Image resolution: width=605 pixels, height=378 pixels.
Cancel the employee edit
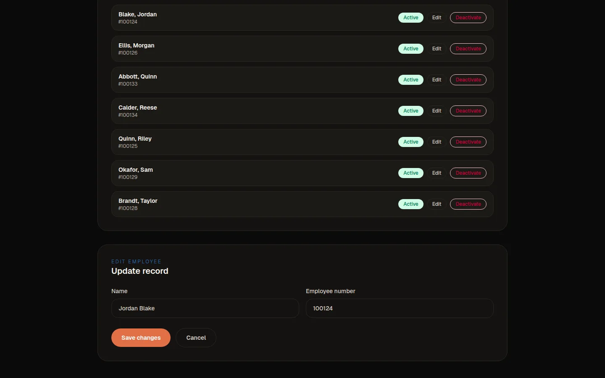pos(196,338)
